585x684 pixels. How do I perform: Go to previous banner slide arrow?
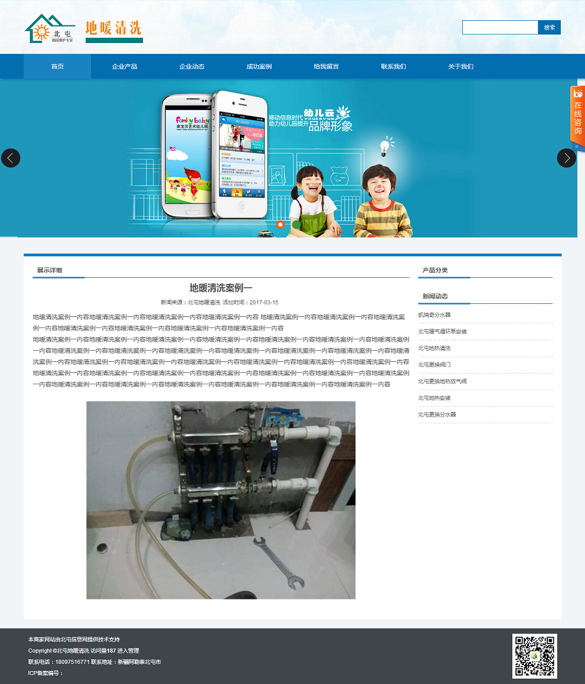click(x=11, y=158)
